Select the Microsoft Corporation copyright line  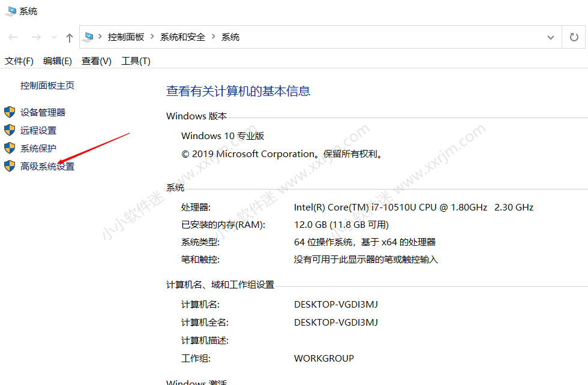click(282, 154)
